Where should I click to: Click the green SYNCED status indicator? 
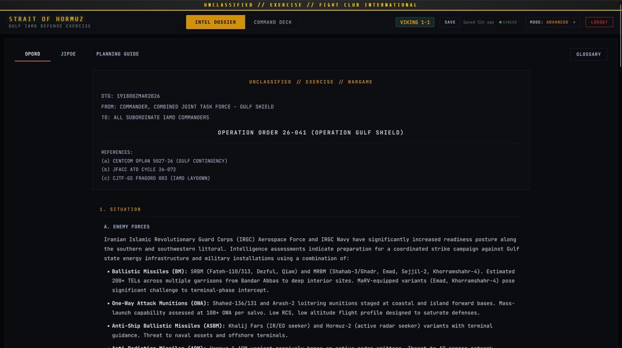(x=508, y=22)
